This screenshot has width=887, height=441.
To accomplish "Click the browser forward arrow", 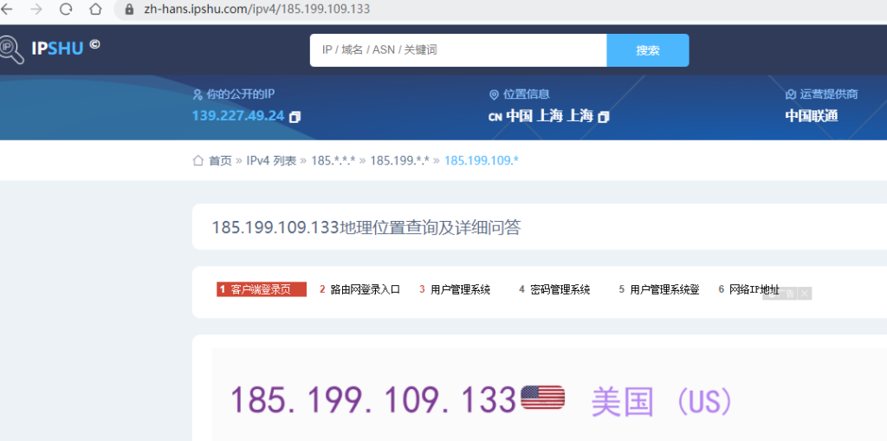I will tap(36, 10).
